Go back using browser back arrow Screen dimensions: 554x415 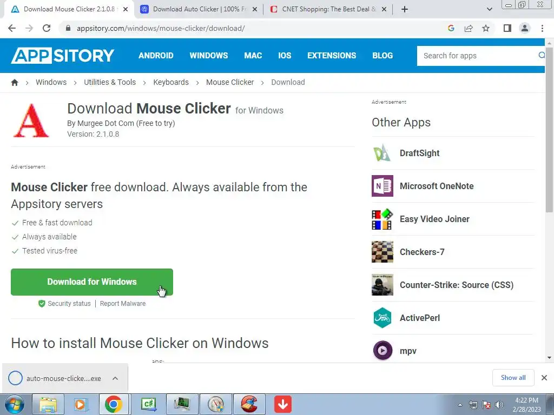[12, 28]
